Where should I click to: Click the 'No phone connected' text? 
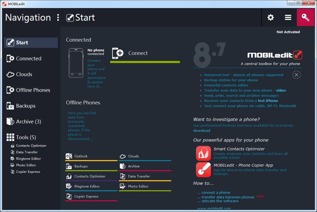96,52
